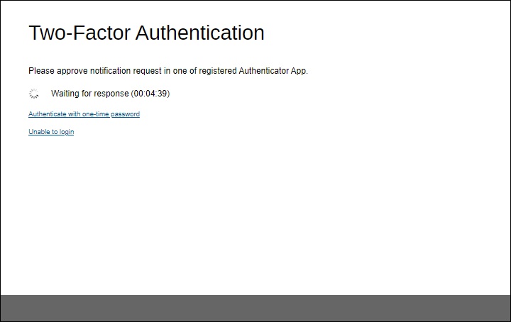
Task: Click the loading spinner icon
Action: pyautogui.click(x=33, y=94)
